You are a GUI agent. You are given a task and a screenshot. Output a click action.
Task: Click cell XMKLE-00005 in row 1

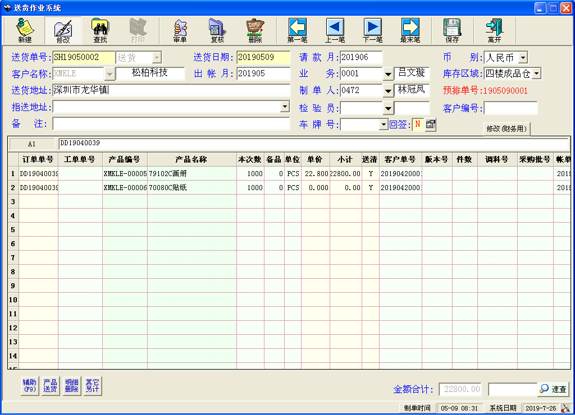tap(125, 174)
